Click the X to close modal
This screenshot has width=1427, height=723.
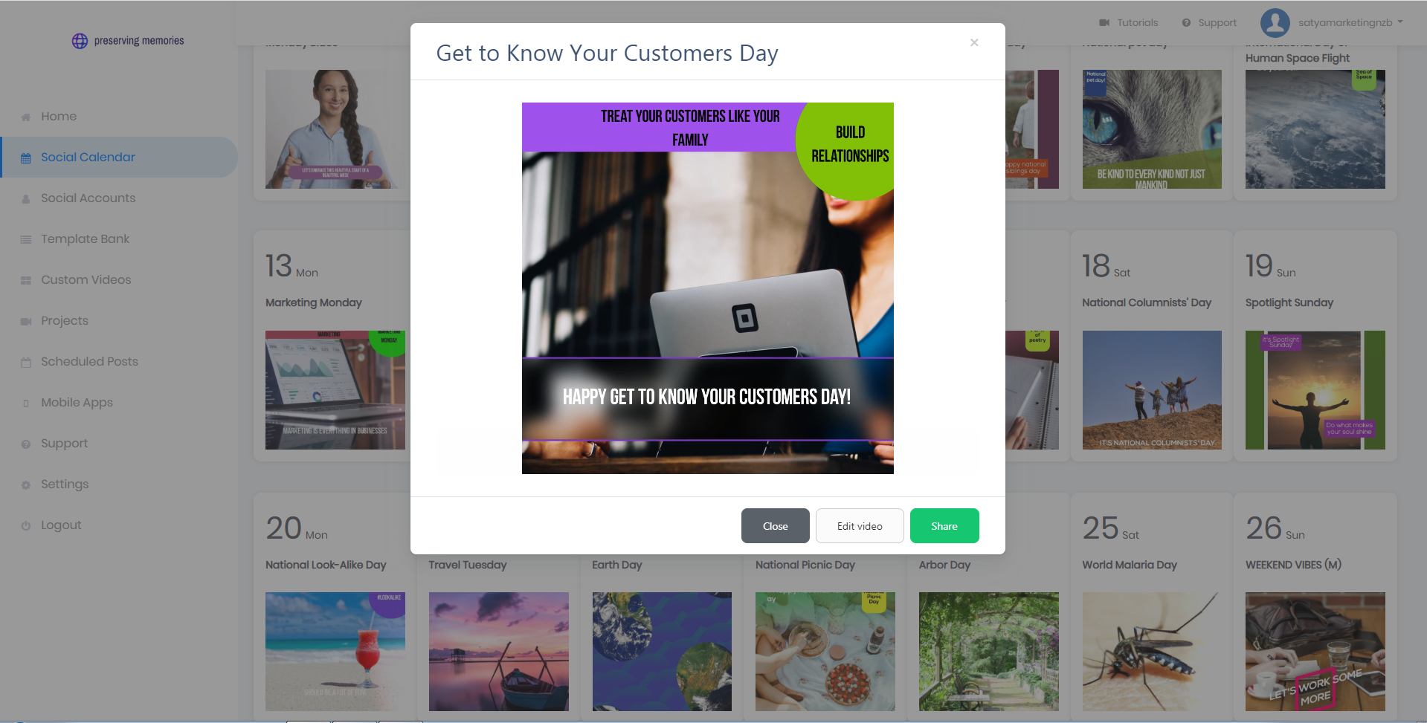pos(974,42)
